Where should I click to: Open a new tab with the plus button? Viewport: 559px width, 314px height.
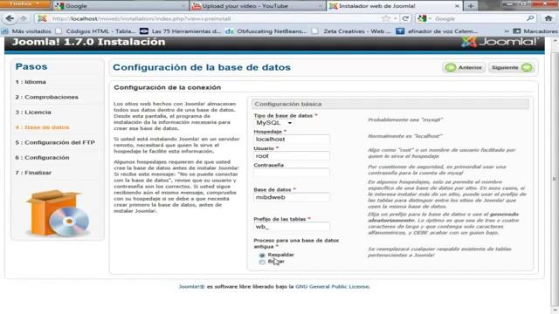(471, 6)
